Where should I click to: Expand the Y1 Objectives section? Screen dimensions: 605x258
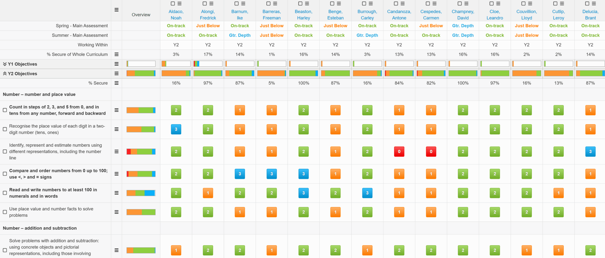[5, 64]
